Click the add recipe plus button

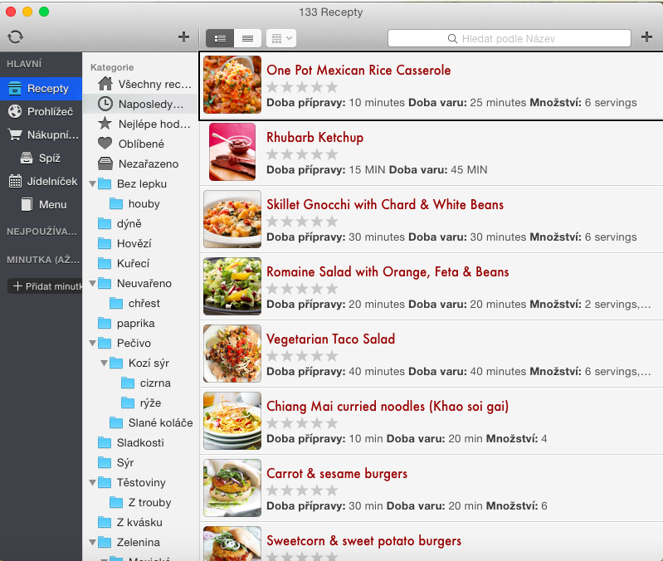tap(647, 37)
